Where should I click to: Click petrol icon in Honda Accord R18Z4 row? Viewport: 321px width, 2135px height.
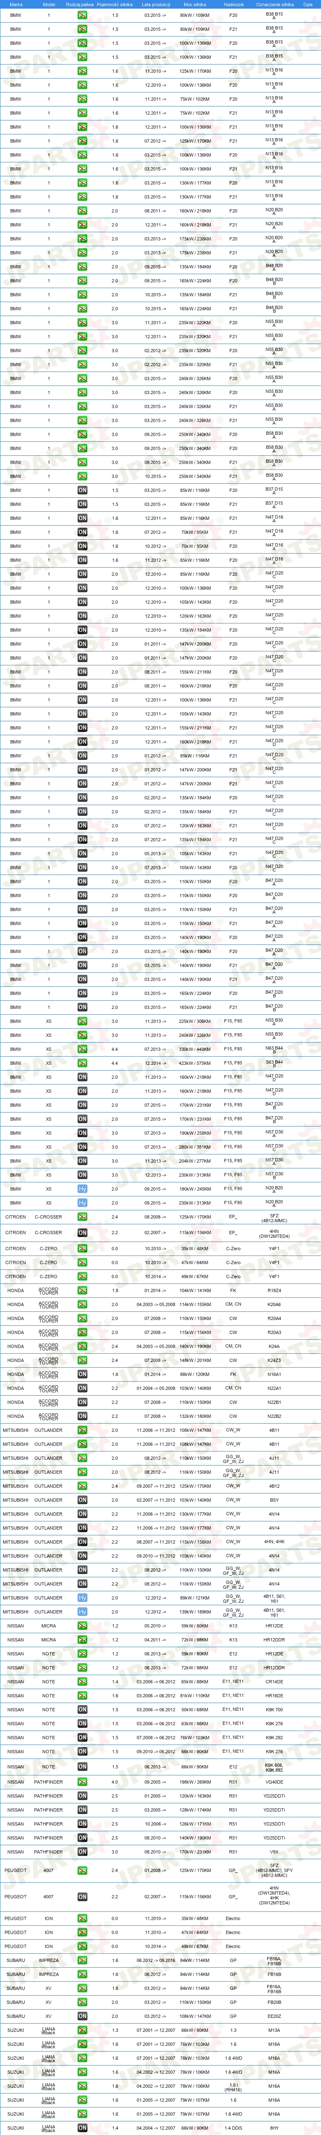coord(82,1290)
